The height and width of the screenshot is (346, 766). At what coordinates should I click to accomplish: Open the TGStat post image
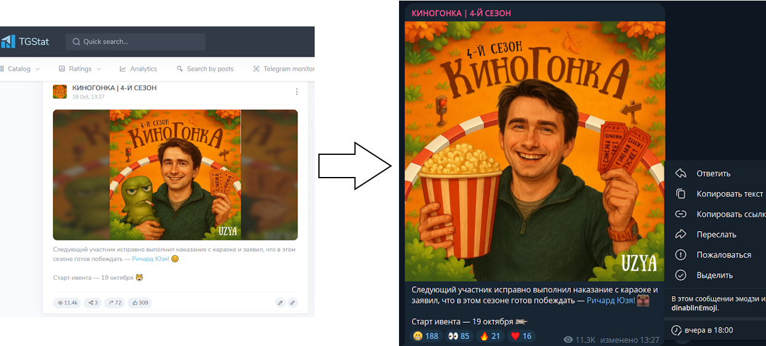click(x=175, y=175)
